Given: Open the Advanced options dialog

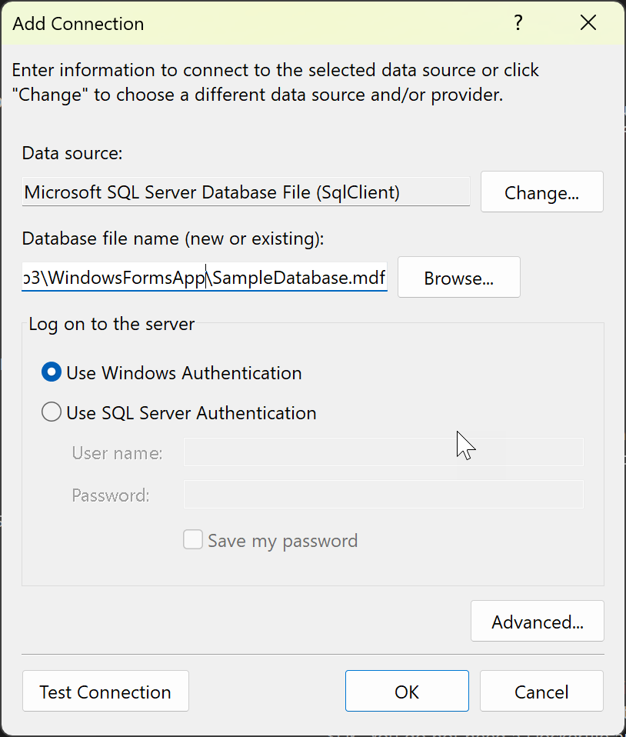Looking at the screenshot, I should point(537,621).
